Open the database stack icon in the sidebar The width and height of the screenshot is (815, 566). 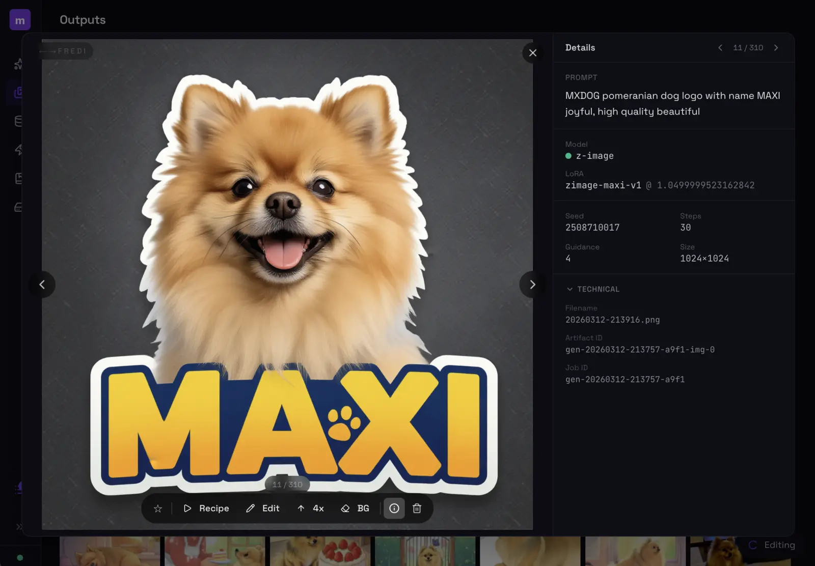18,121
